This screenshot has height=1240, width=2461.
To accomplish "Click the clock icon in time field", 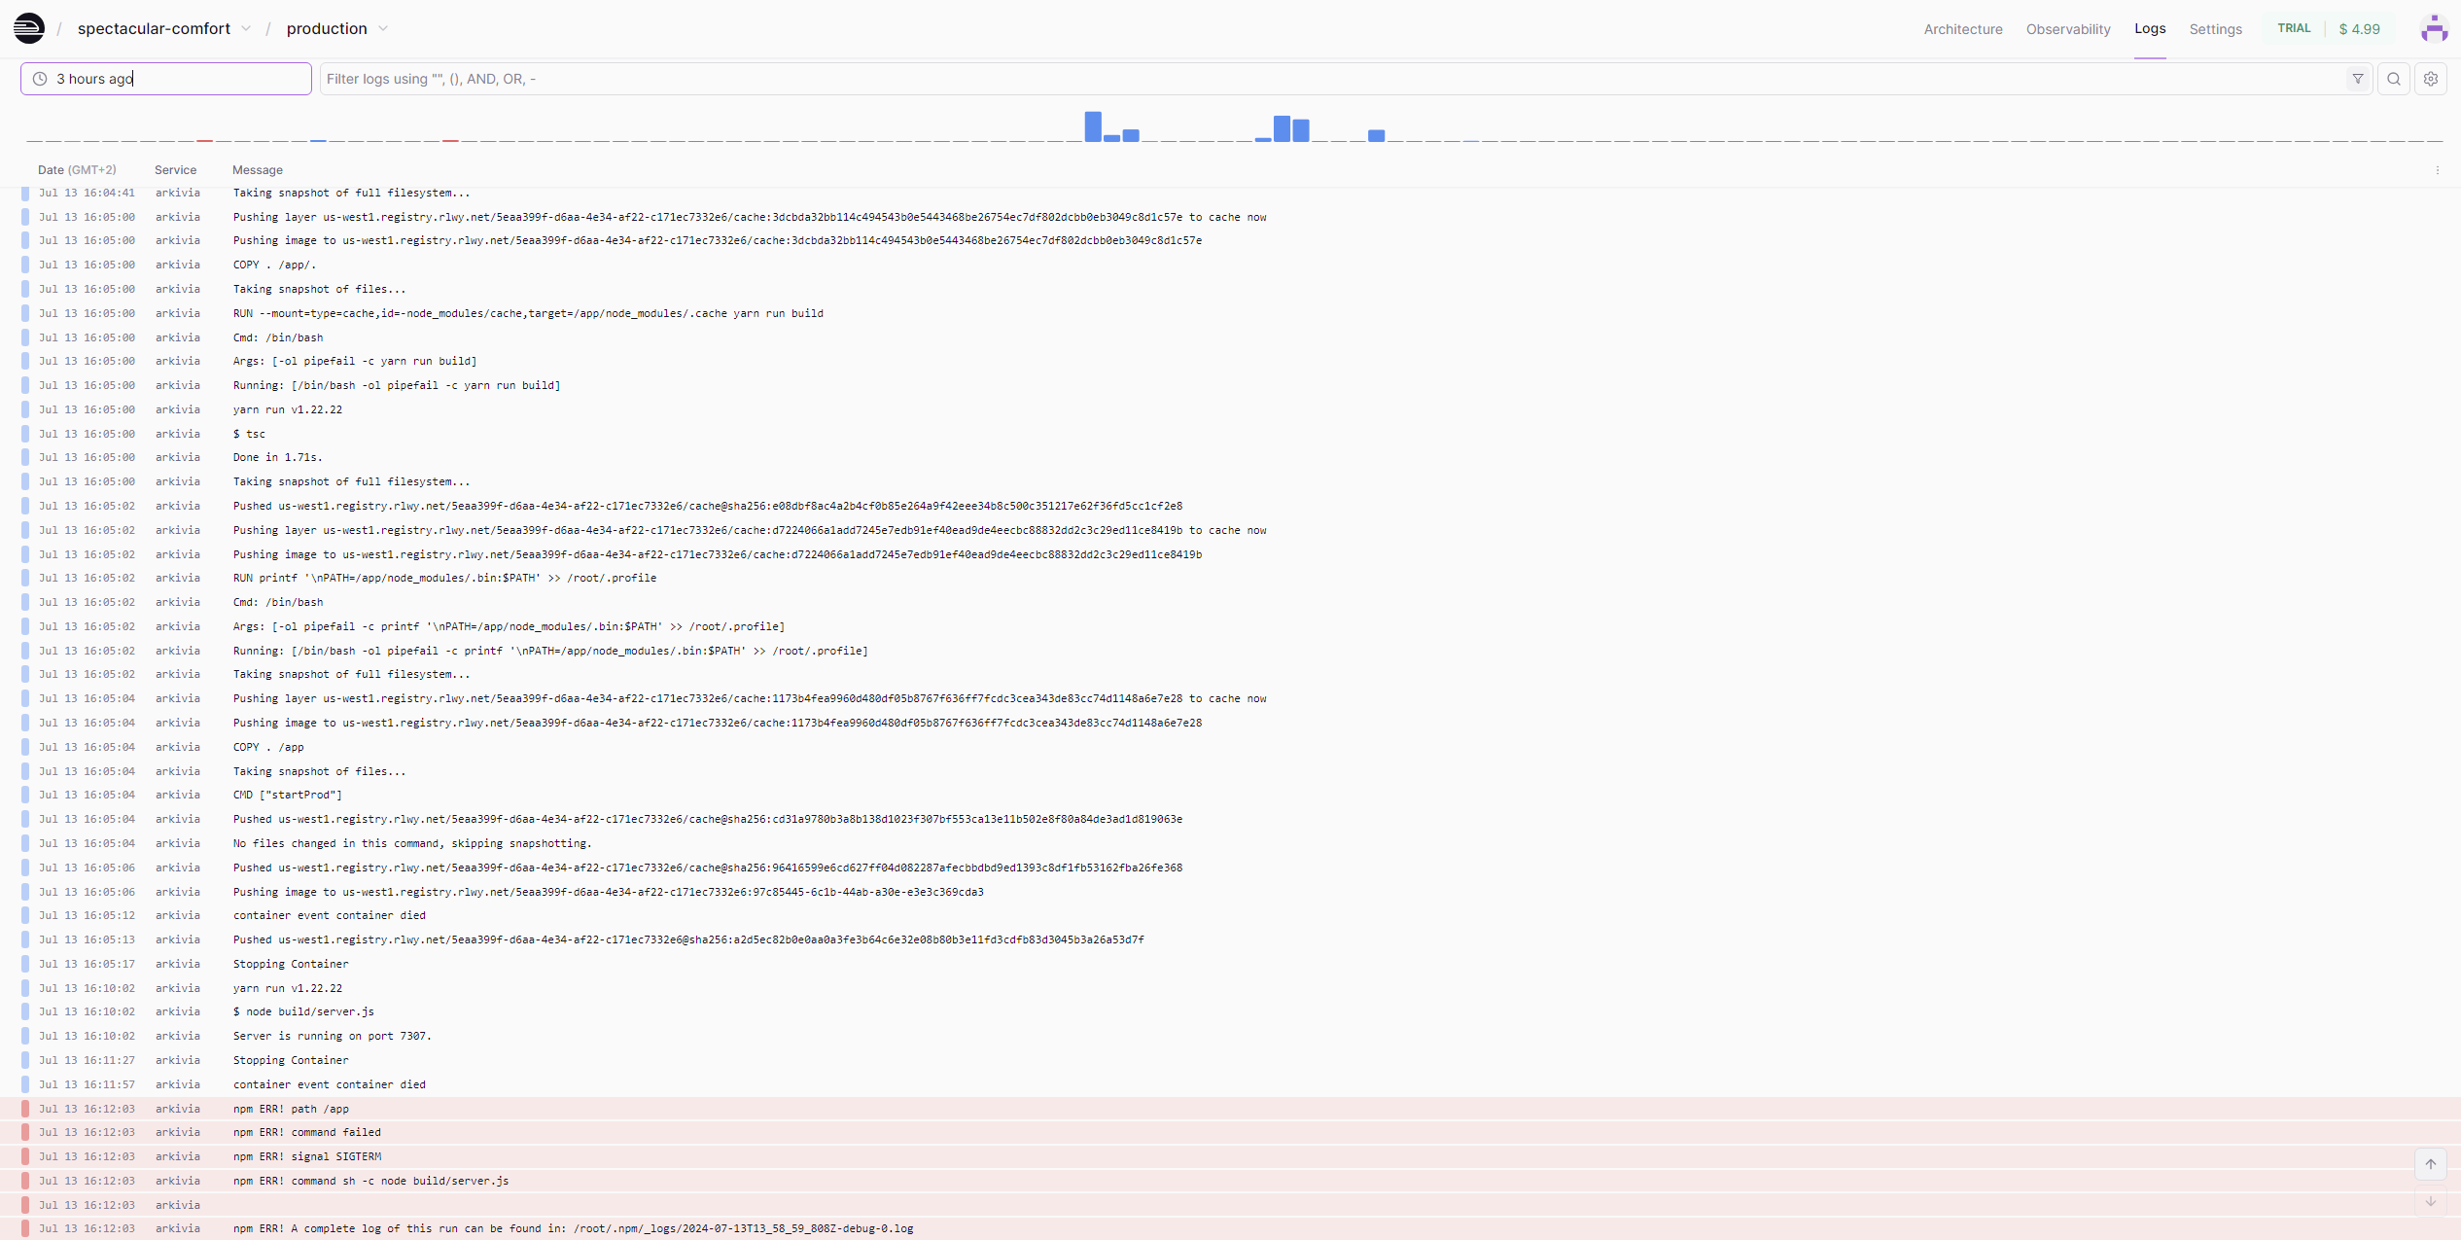I will [40, 79].
